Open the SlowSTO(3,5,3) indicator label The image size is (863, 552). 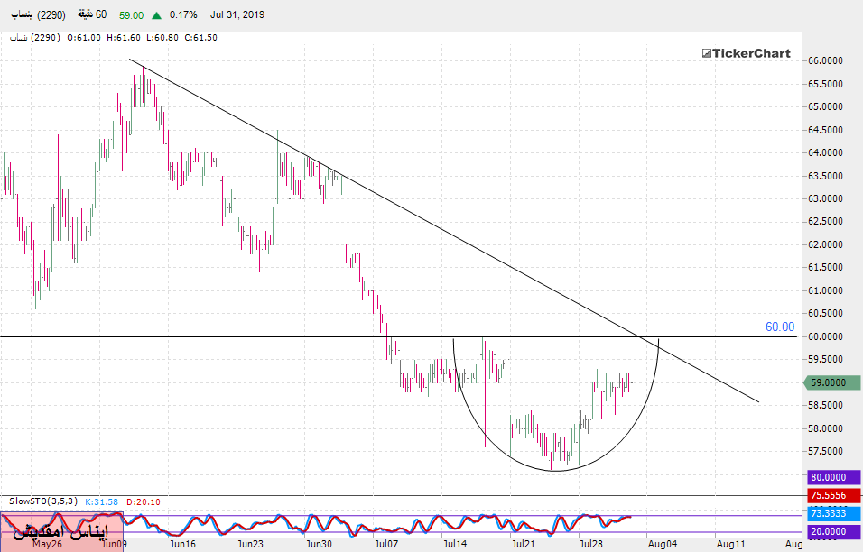coord(43,501)
